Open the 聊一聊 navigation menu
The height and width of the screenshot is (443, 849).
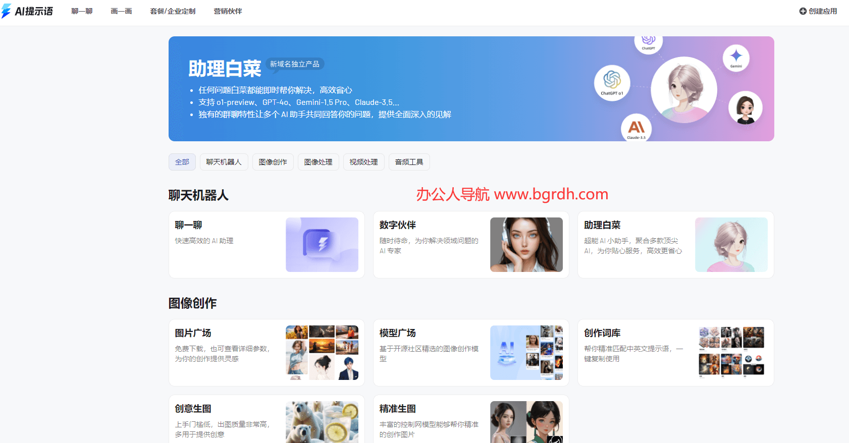82,11
